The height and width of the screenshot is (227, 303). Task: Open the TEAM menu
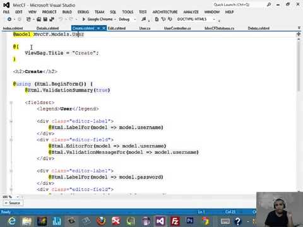pos(99,12)
